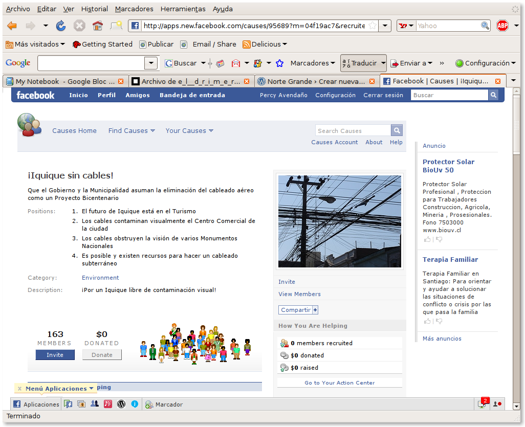Open the Historial menu
Viewport: 525px width, 427px height.
(x=95, y=9)
